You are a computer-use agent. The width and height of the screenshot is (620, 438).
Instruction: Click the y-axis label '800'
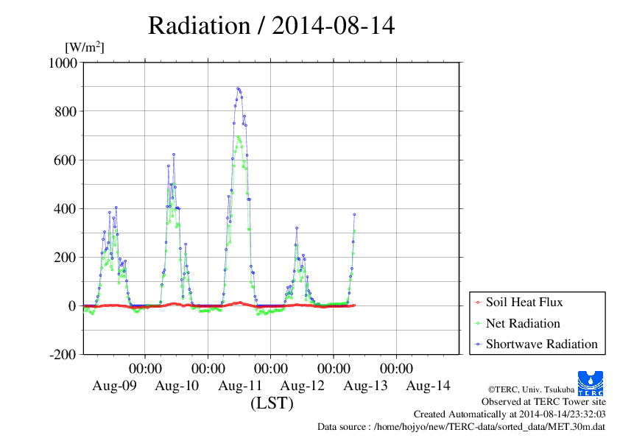click(x=66, y=111)
